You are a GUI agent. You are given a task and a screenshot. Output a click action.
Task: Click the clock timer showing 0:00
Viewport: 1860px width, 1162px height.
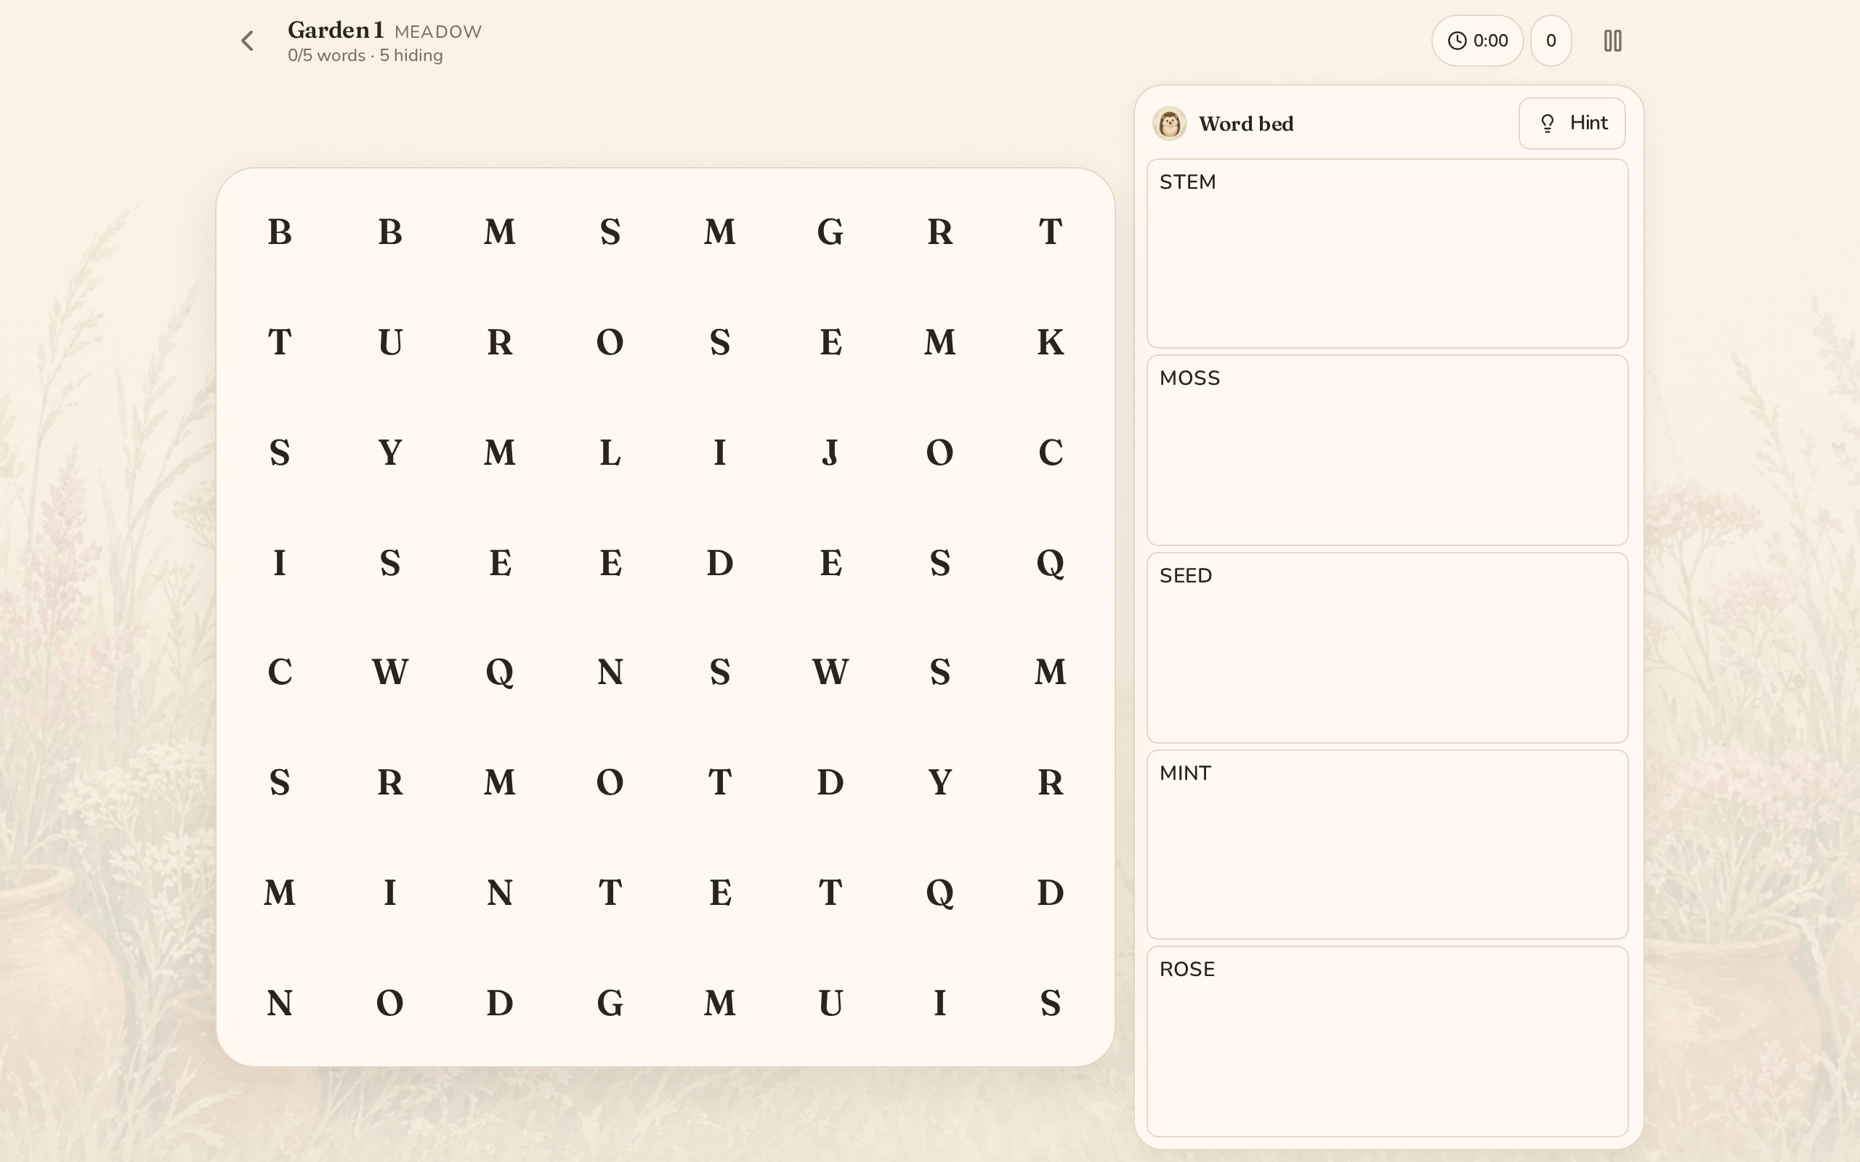pyautogui.click(x=1477, y=41)
